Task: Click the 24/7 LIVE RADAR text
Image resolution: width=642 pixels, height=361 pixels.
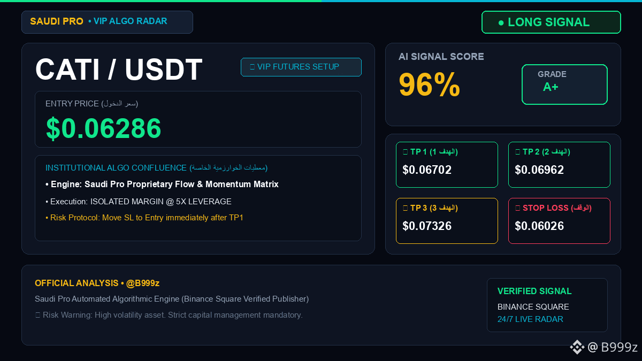Action: 530,319
